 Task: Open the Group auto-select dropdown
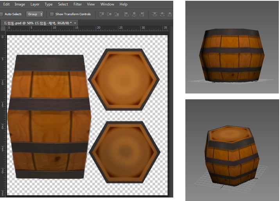(34, 14)
